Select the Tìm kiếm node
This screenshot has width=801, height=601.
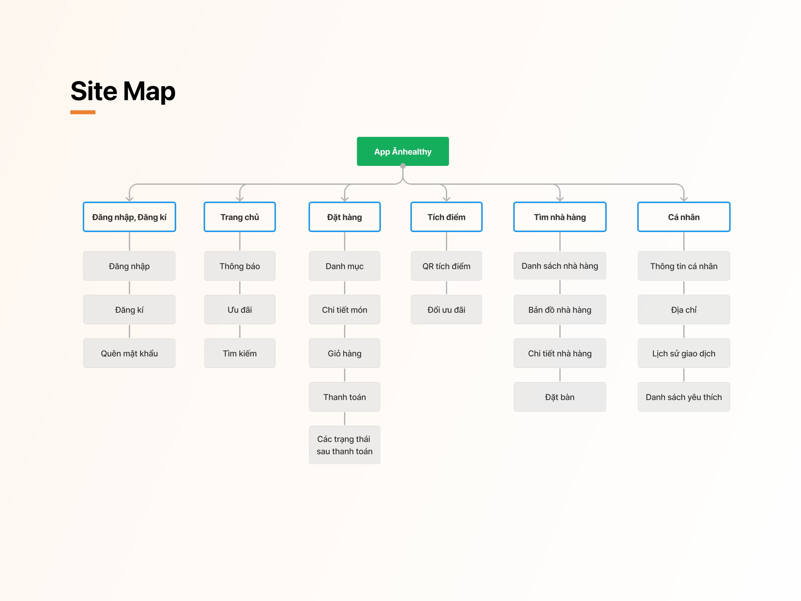[x=240, y=353]
